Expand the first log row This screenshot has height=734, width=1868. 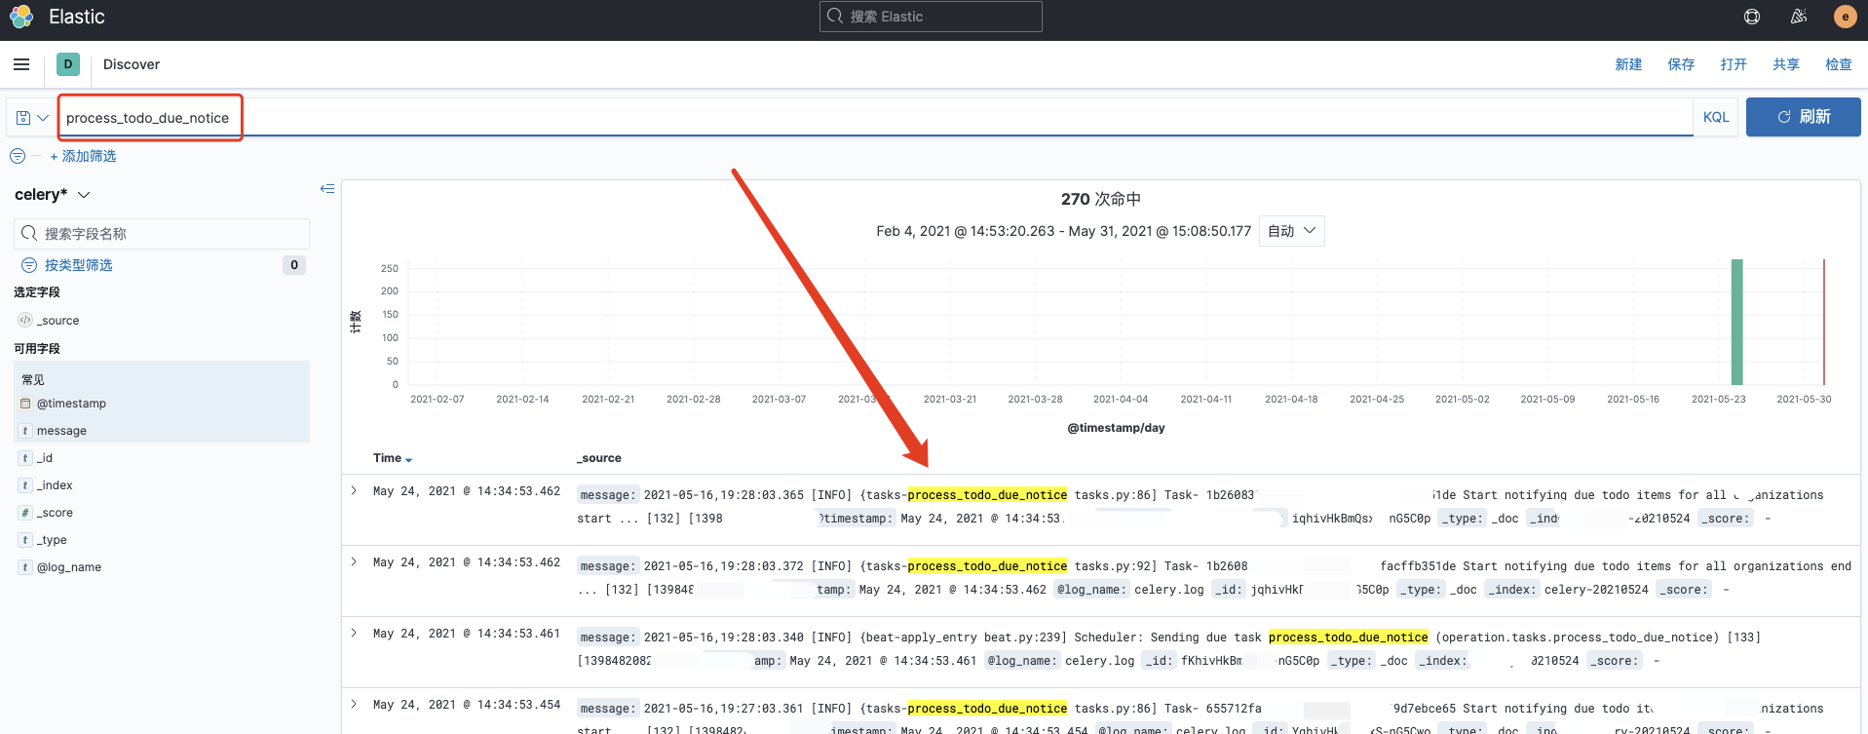point(354,491)
